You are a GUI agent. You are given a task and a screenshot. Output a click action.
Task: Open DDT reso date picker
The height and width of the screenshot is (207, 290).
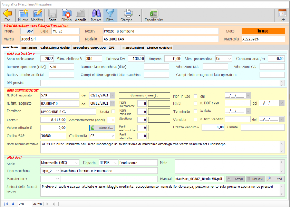pos(282,103)
